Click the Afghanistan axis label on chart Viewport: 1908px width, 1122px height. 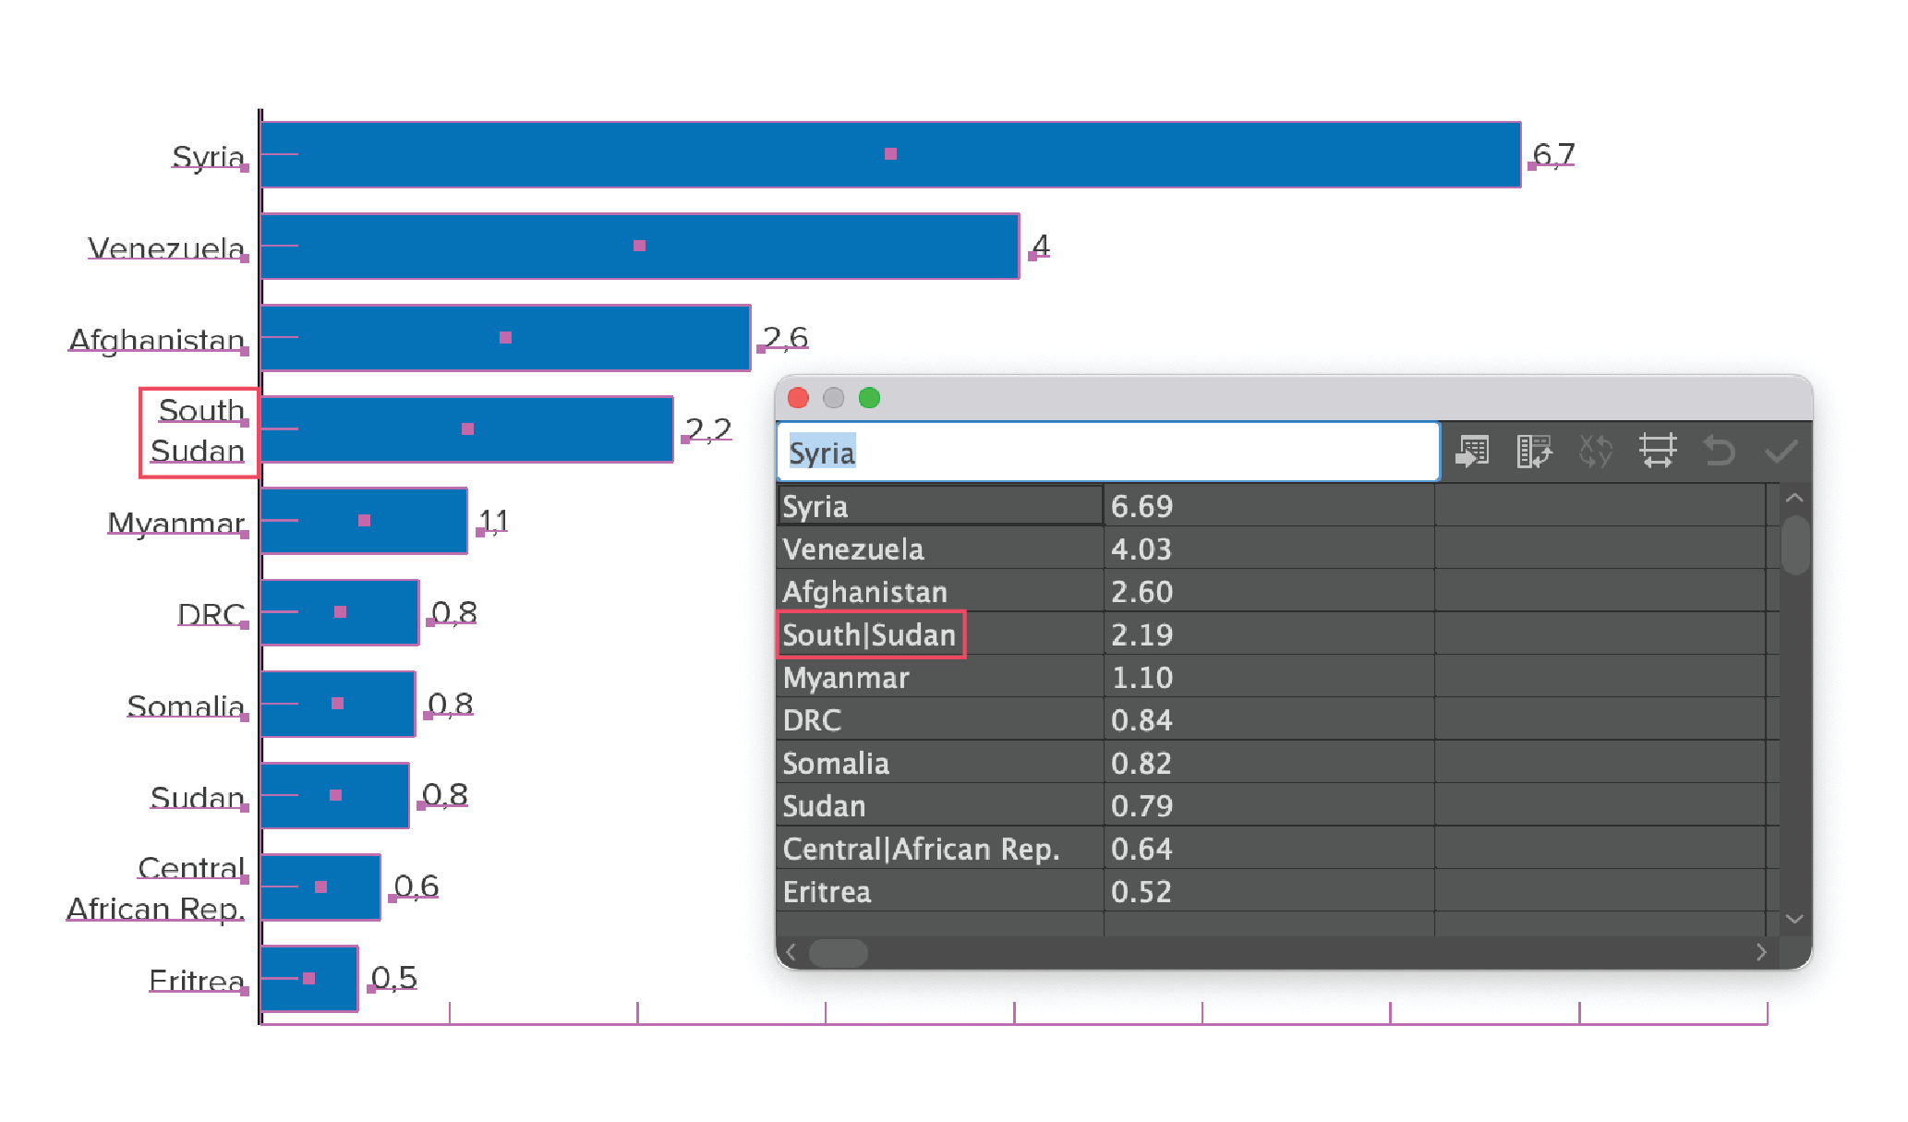tap(157, 340)
